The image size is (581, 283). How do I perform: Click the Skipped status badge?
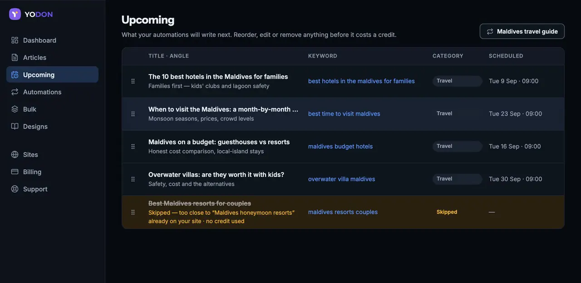click(x=447, y=212)
